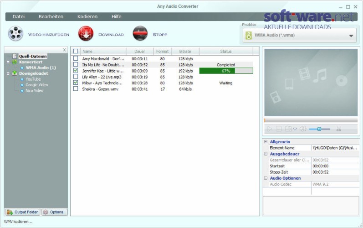Viewport: 363px width, 228px height.
Task: Select YouTube in the tree
Action: coord(33,79)
